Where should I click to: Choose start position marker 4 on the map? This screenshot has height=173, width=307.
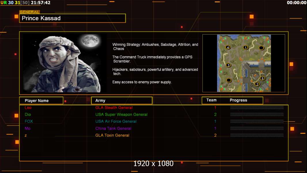pos(228,47)
